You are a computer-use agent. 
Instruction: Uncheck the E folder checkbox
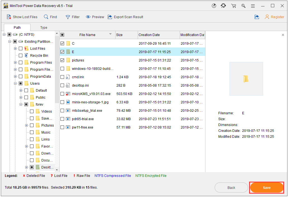point(62,52)
